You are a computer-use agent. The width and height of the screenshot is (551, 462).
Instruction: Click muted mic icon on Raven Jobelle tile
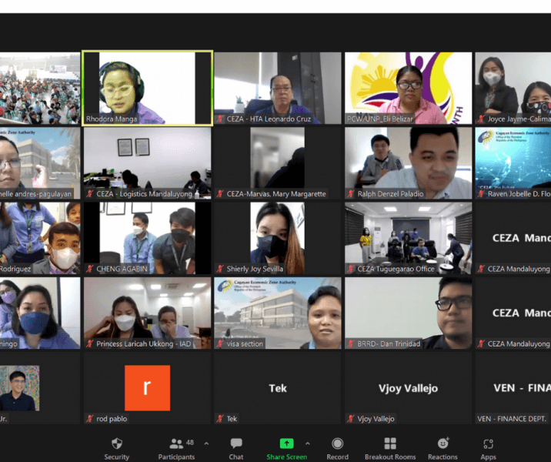point(481,194)
